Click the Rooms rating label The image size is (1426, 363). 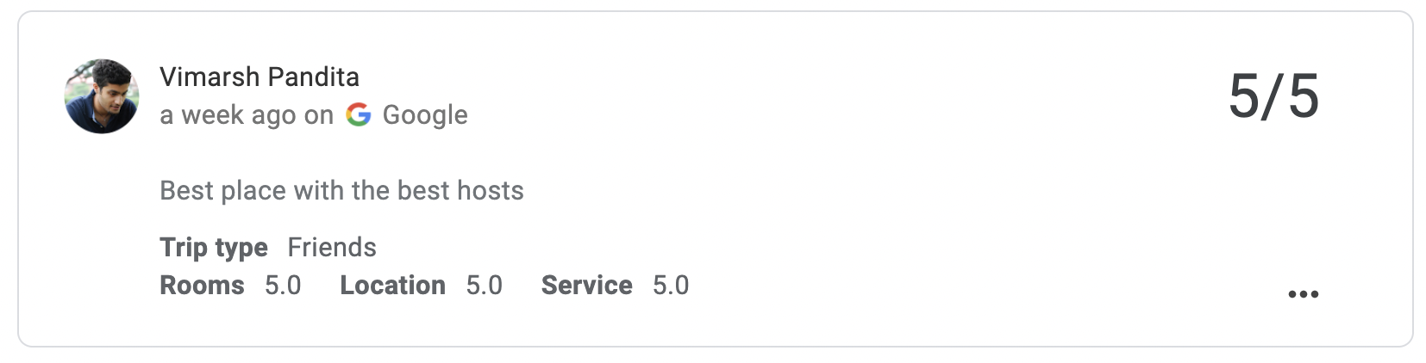point(202,286)
